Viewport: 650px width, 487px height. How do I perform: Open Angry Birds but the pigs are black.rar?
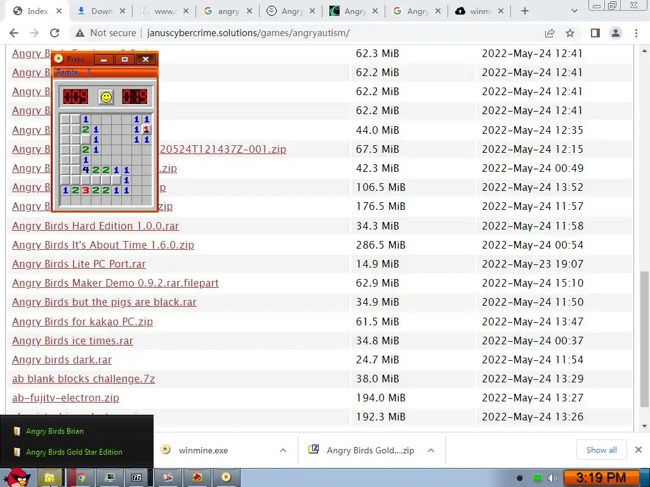click(104, 302)
